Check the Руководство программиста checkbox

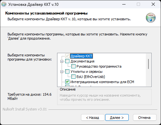coord(73,66)
